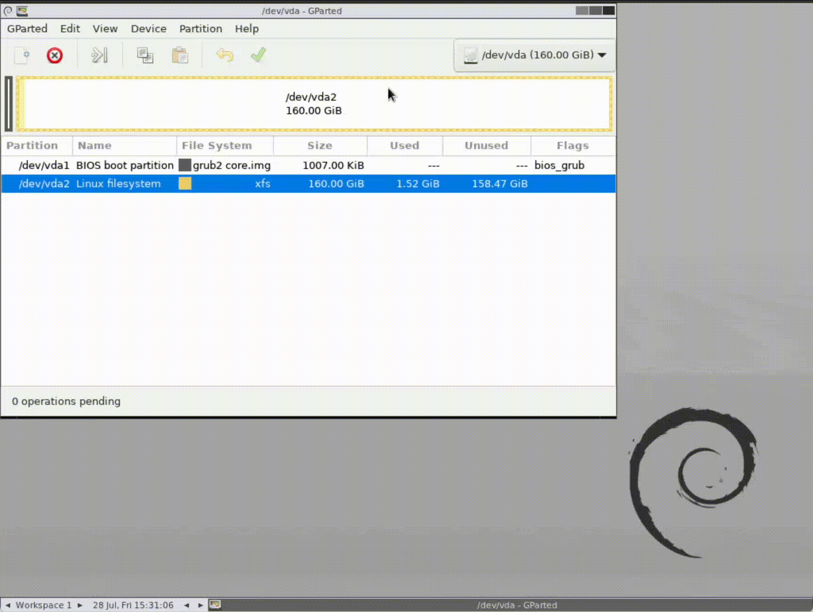
Task: Click next window arrow in taskbar
Action: [x=200, y=605]
